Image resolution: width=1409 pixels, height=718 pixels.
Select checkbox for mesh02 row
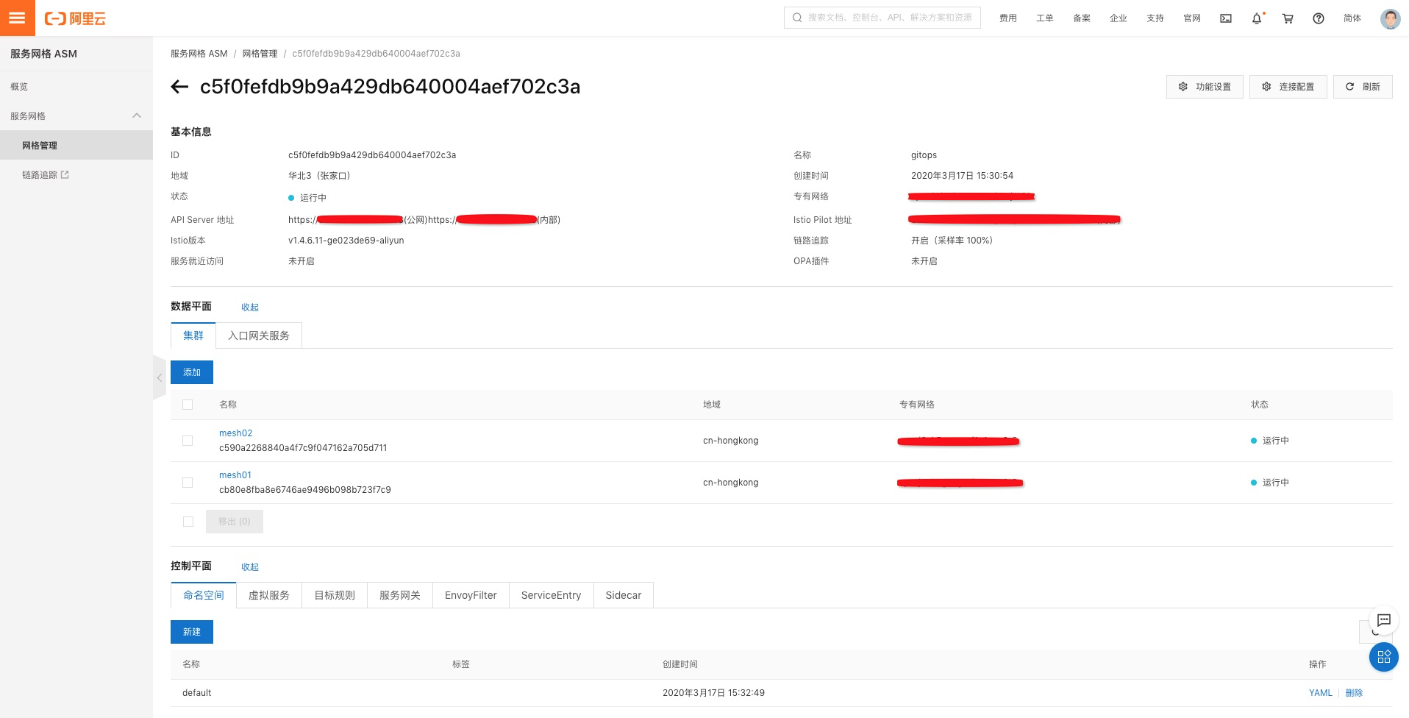[x=188, y=441]
